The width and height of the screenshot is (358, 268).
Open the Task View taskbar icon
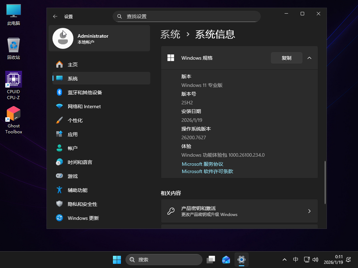pos(211,260)
